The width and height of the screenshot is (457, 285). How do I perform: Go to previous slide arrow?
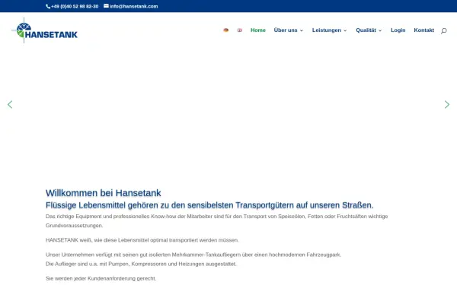click(10, 104)
